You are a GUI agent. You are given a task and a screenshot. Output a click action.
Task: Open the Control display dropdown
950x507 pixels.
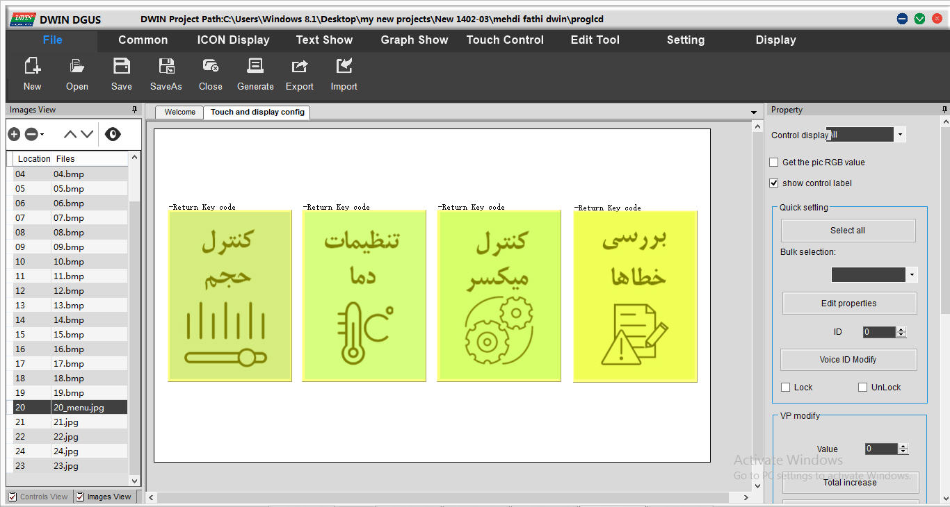coord(900,135)
